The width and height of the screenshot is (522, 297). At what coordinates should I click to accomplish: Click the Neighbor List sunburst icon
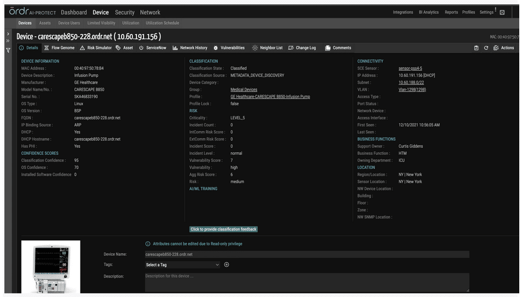pyautogui.click(x=255, y=48)
